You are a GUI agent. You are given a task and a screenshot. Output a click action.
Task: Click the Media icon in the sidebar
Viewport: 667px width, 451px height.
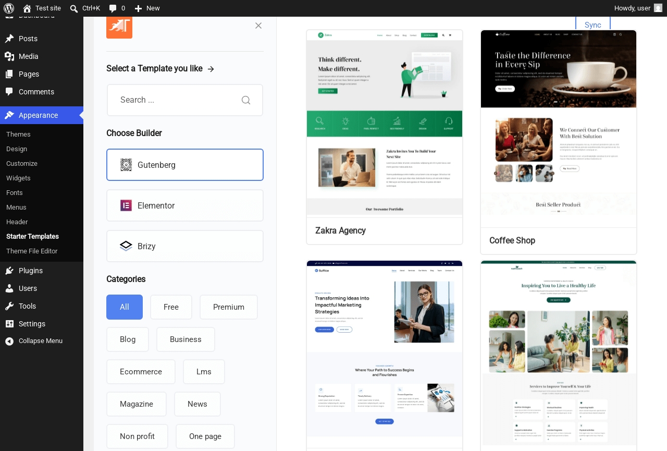9,56
